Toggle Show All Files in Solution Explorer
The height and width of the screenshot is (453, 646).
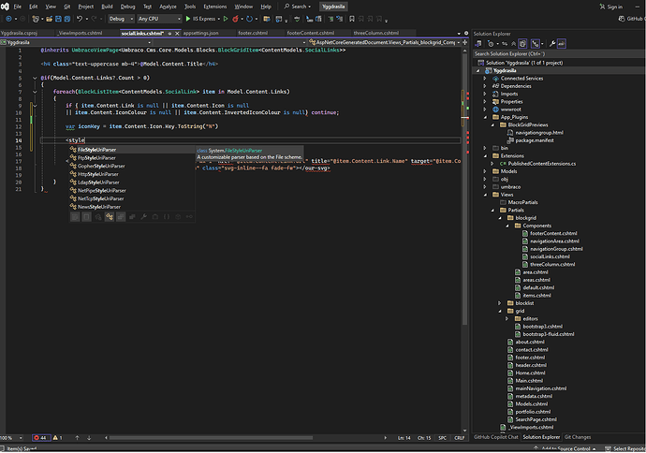(x=522, y=44)
